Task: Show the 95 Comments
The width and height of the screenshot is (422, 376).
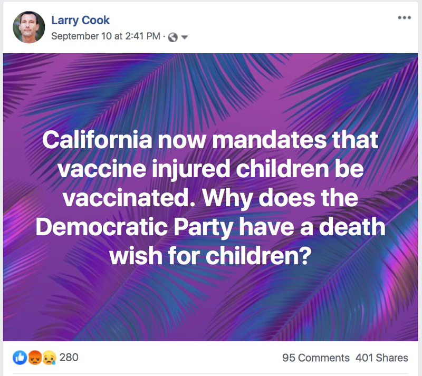Action: [x=315, y=358]
